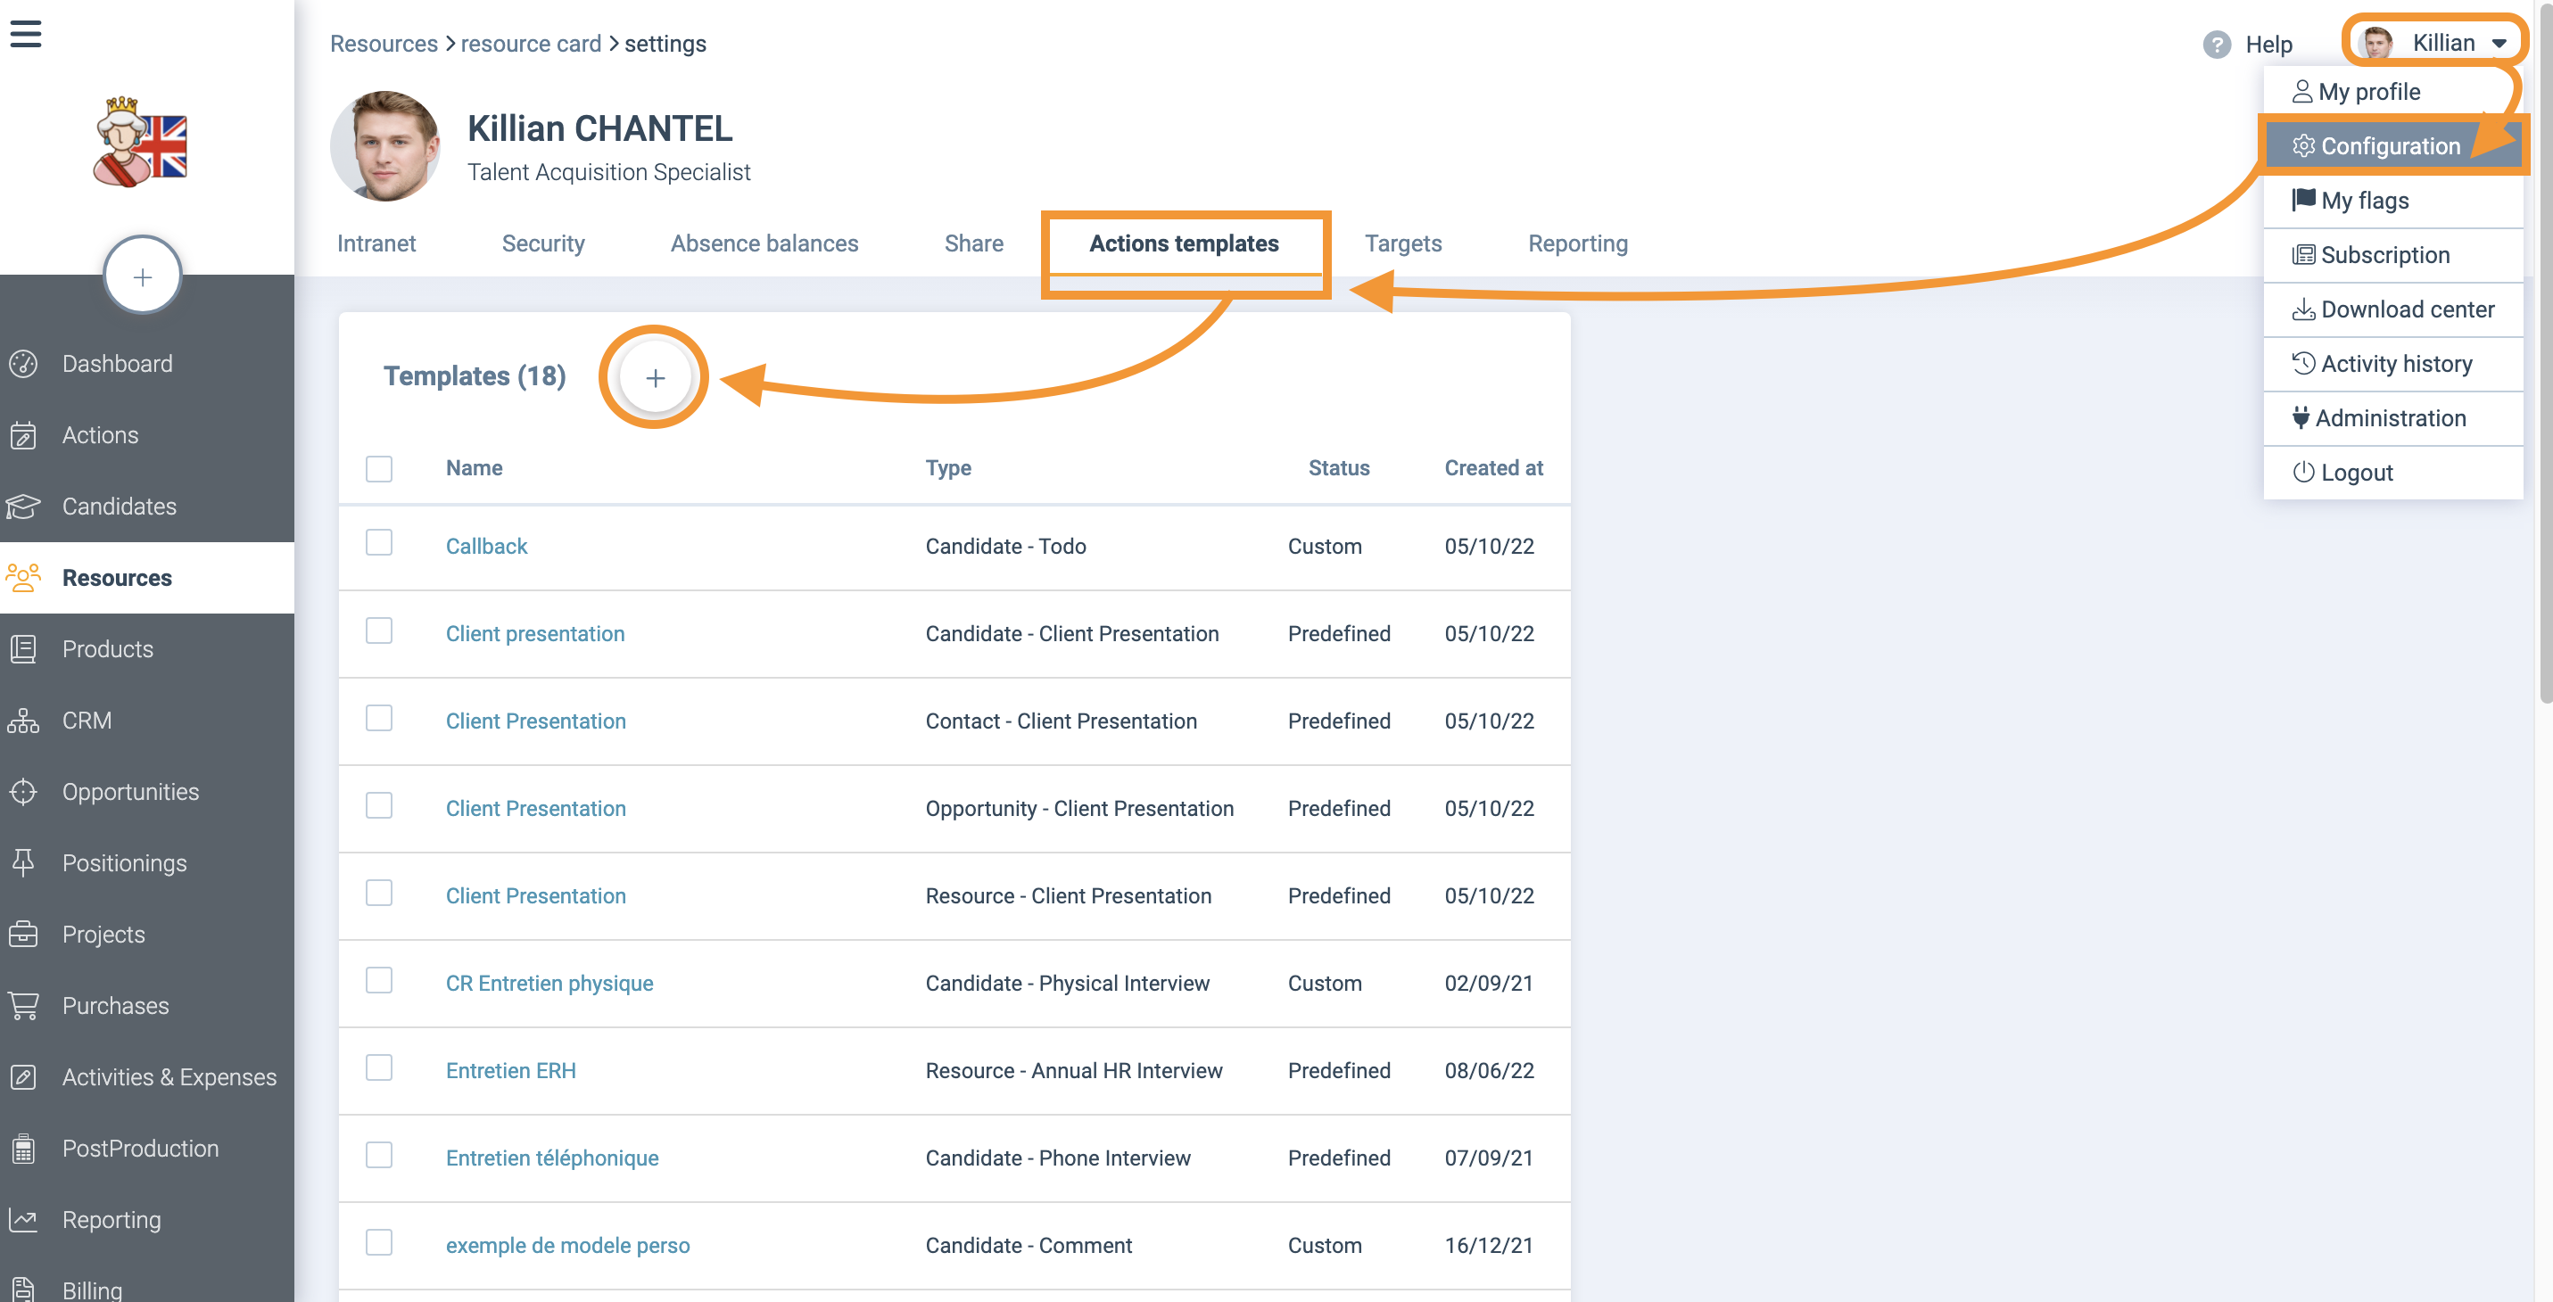Select the Actions templates tab
Screen dimensions: 2553x1302
point(1184,243)
